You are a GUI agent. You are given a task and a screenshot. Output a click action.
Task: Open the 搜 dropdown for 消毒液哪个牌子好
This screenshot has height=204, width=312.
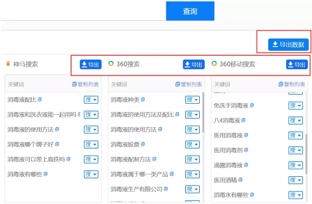point(91,144)
